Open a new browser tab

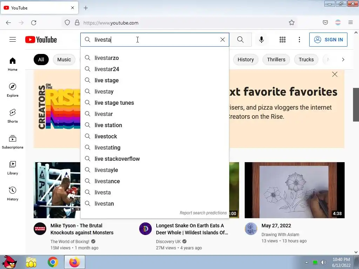tap(86, 8)
